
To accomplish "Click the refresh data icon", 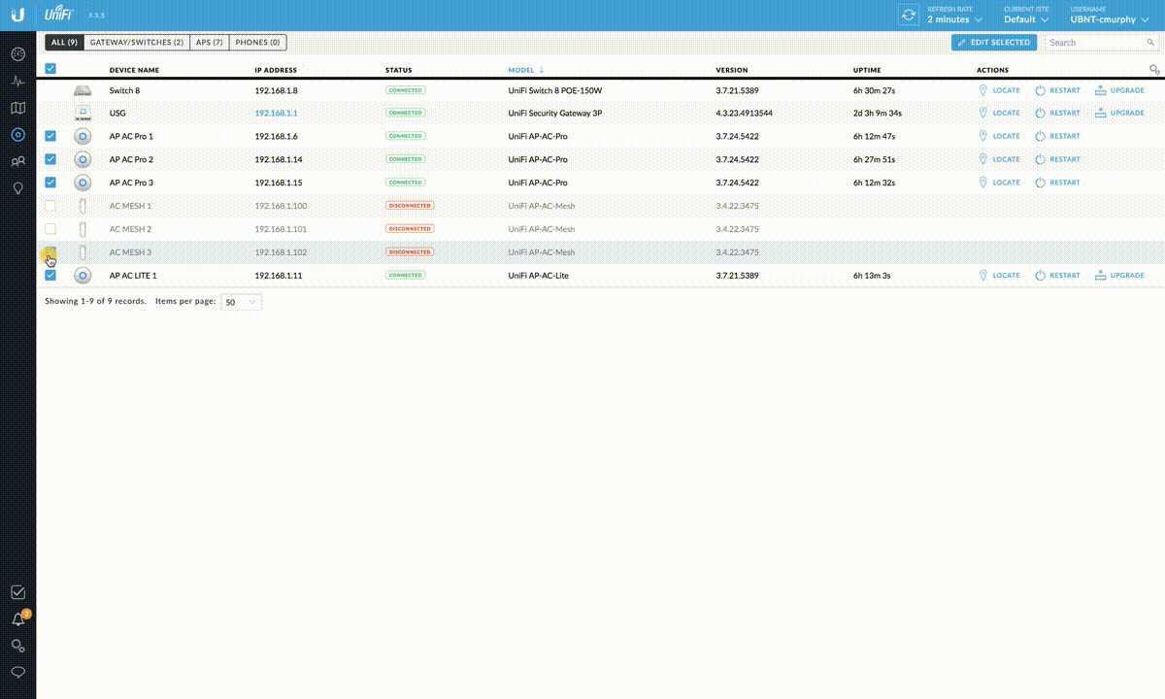I will [x=909, y=15].
